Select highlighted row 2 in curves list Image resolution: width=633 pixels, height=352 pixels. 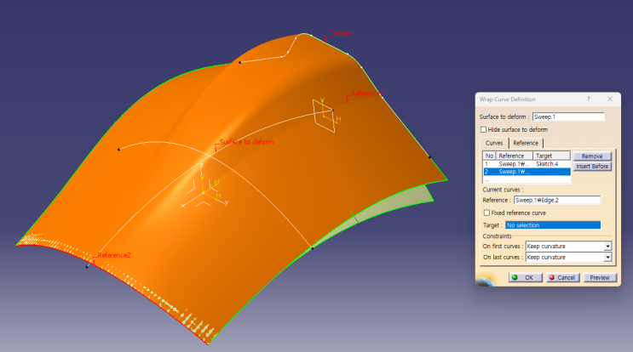pos(527,172)
